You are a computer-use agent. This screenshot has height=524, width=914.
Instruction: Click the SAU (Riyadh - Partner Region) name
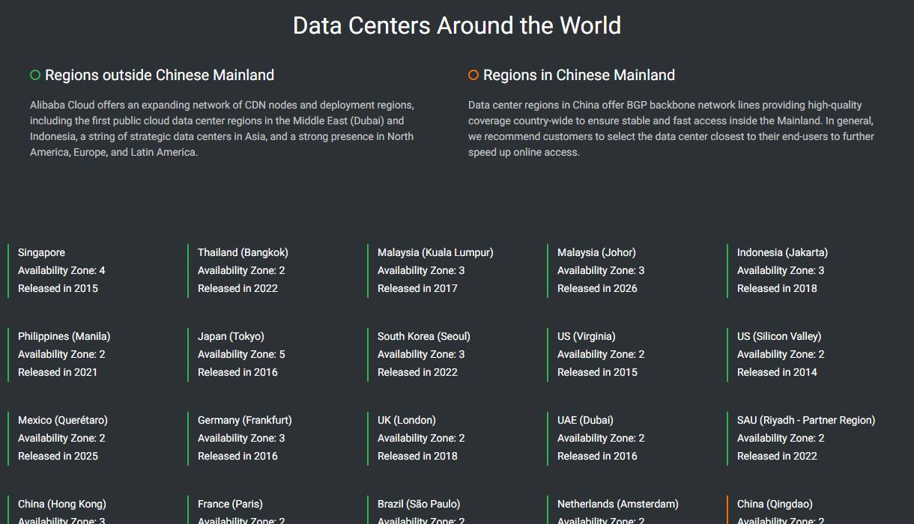pyautogui.click(x=806, y=420)
